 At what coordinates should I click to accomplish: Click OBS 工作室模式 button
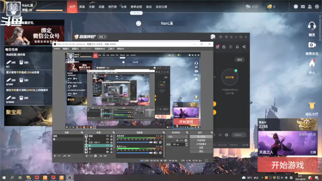[201, 144]
